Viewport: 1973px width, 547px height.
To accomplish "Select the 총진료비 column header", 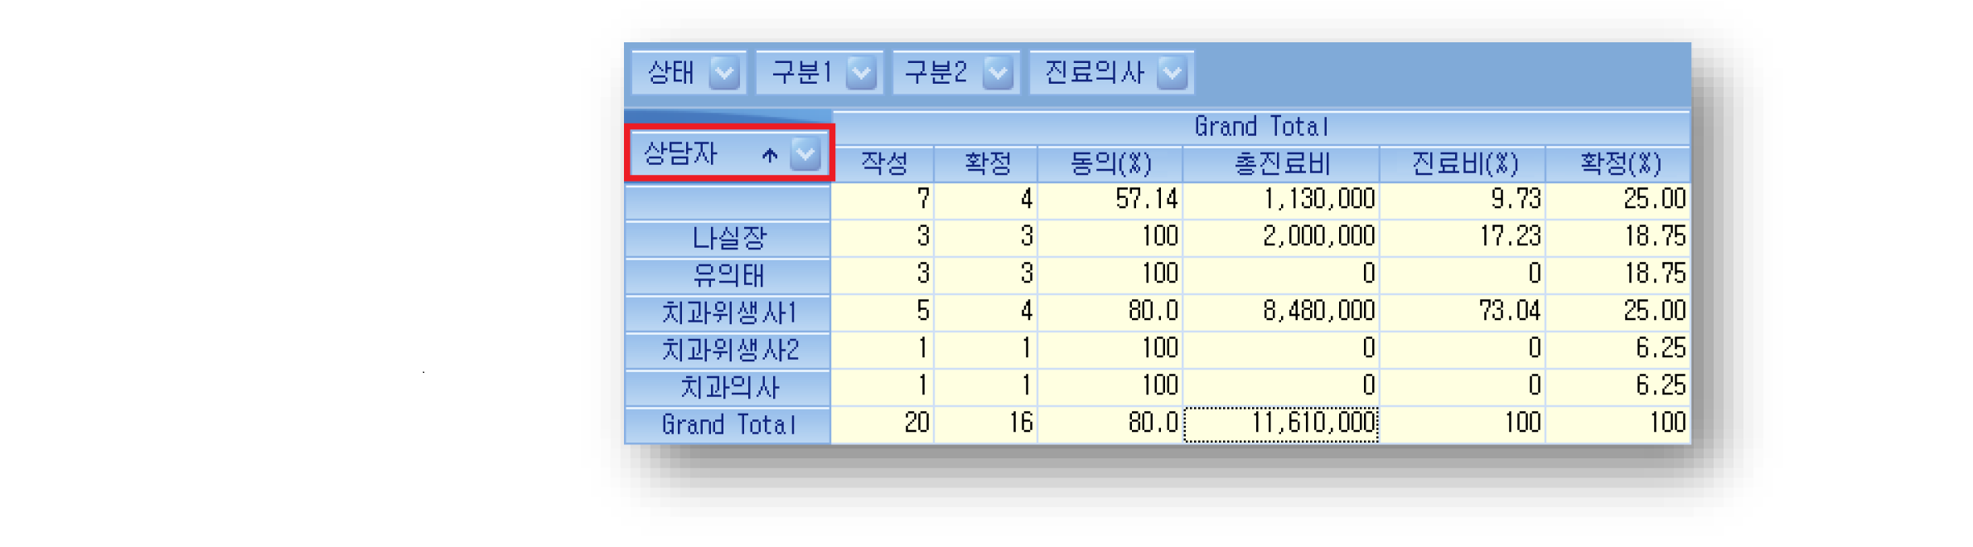I will [x=1281, y=163].
